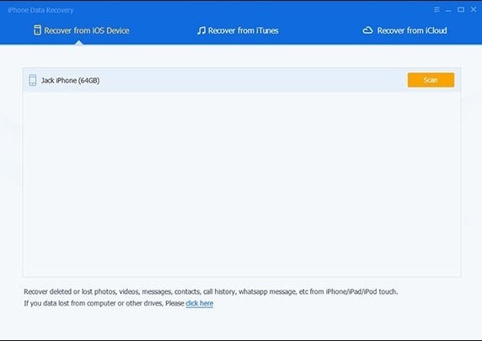Click the iPhone Data Recovery window title

(40, 10)
